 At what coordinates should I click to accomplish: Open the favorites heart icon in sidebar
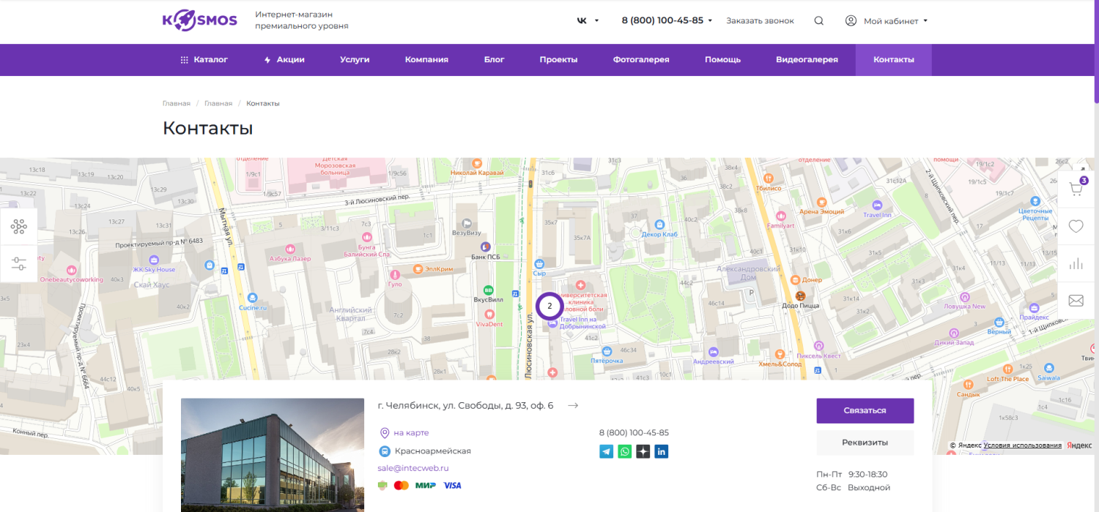click(1076, 227)
